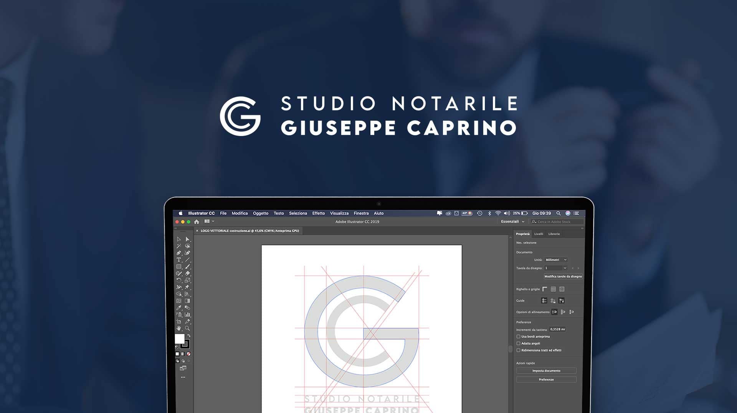This screenshot has height=413, width=737.
Task: Select the Zoom tool
Action: pyautogui.click(x=187, y=328)
